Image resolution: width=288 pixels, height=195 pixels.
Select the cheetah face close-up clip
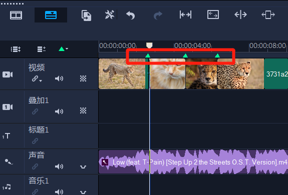(201, 74)
